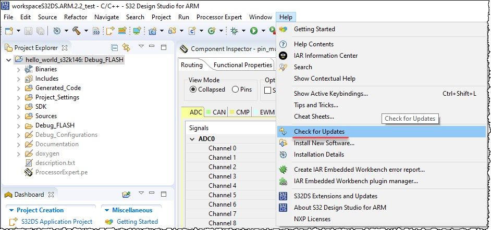The image size is (491, 230).
Task: Click the green Run play icon
Action: coord(254,31)
